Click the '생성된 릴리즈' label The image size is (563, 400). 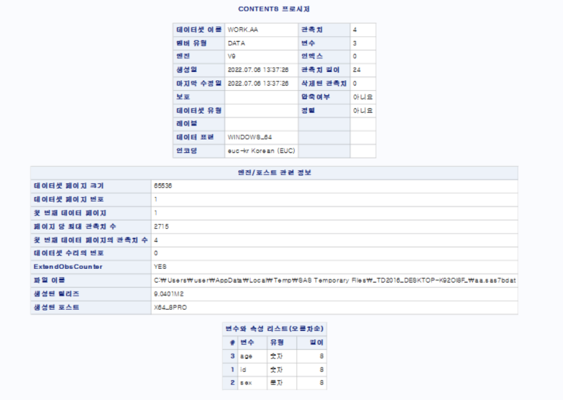click(x=56, y=294)
